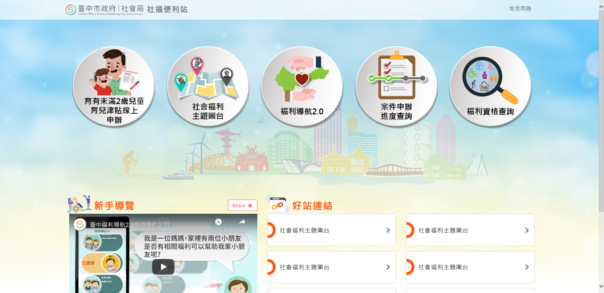Click the video share arrow icon
The height and width of the screenshot is (293, 604).
coord(242,222)
